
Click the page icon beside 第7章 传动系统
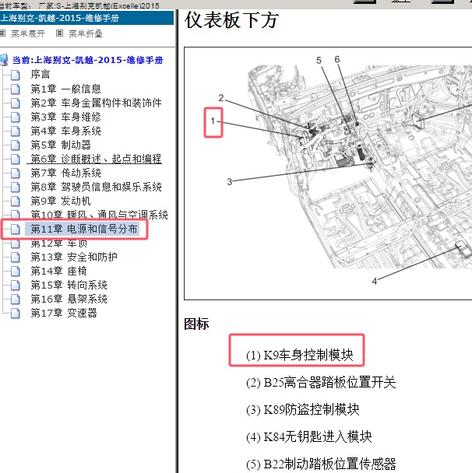click(x=16, y=173)
